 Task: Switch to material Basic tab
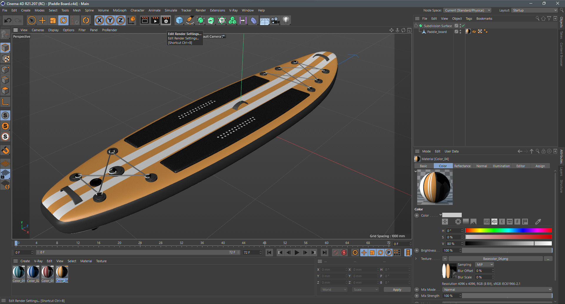pos(423,166)
